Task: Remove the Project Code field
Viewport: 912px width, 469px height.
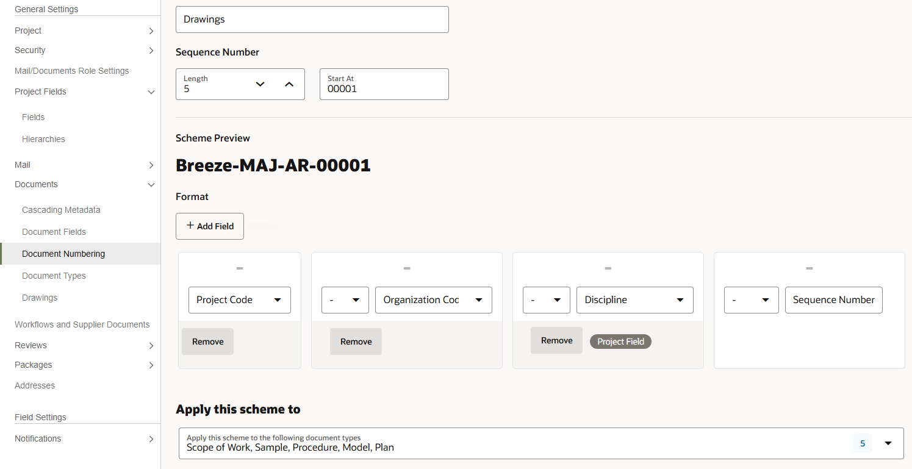Action: click(x=208, y=342)
